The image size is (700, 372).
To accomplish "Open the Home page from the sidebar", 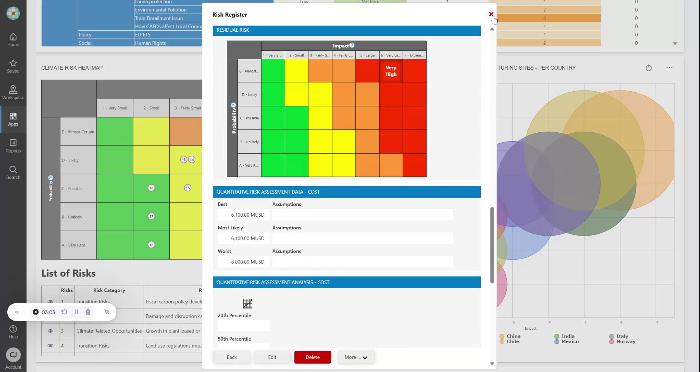I will pos(13,39).
